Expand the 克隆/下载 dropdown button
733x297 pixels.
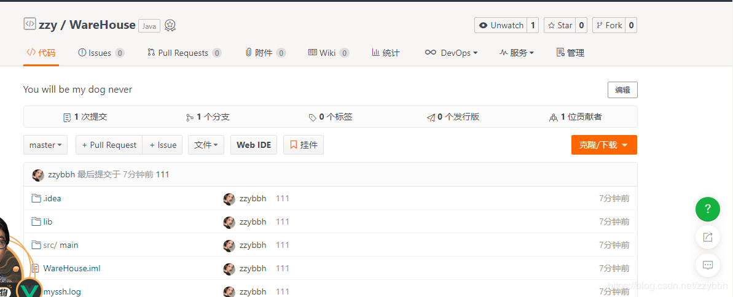[604, 145]
